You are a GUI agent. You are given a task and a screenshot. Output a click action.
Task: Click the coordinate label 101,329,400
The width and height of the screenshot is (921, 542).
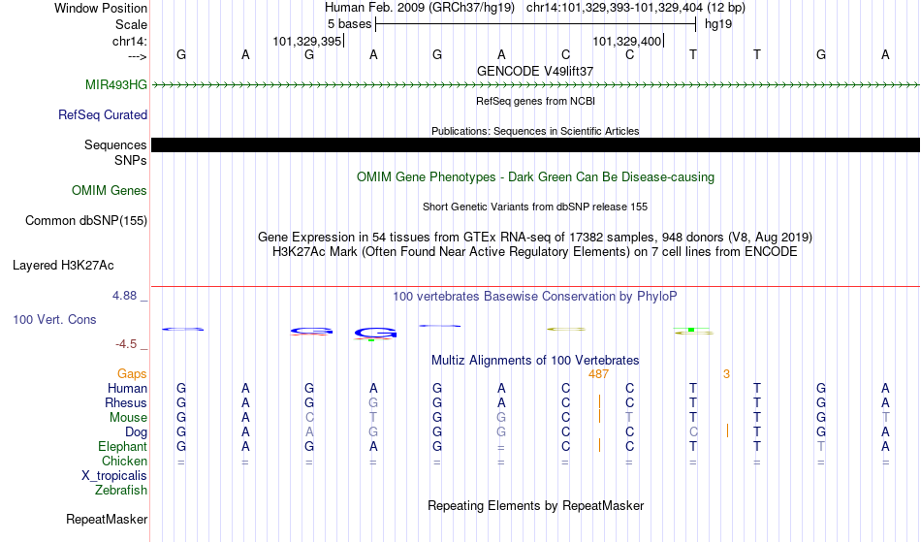pos(626,41)
